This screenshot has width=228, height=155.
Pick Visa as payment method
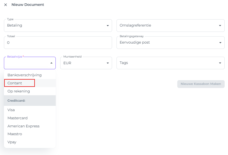coord(11,110)
